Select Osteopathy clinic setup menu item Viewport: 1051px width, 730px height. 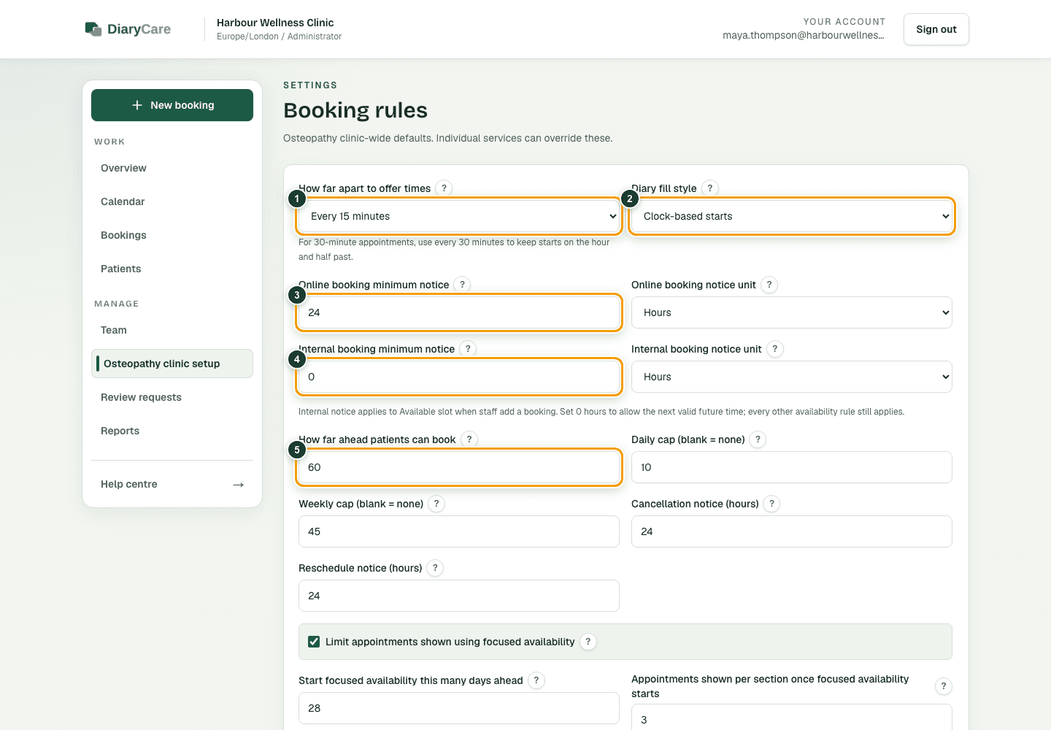pyautogui.click(x=172, y=364)
